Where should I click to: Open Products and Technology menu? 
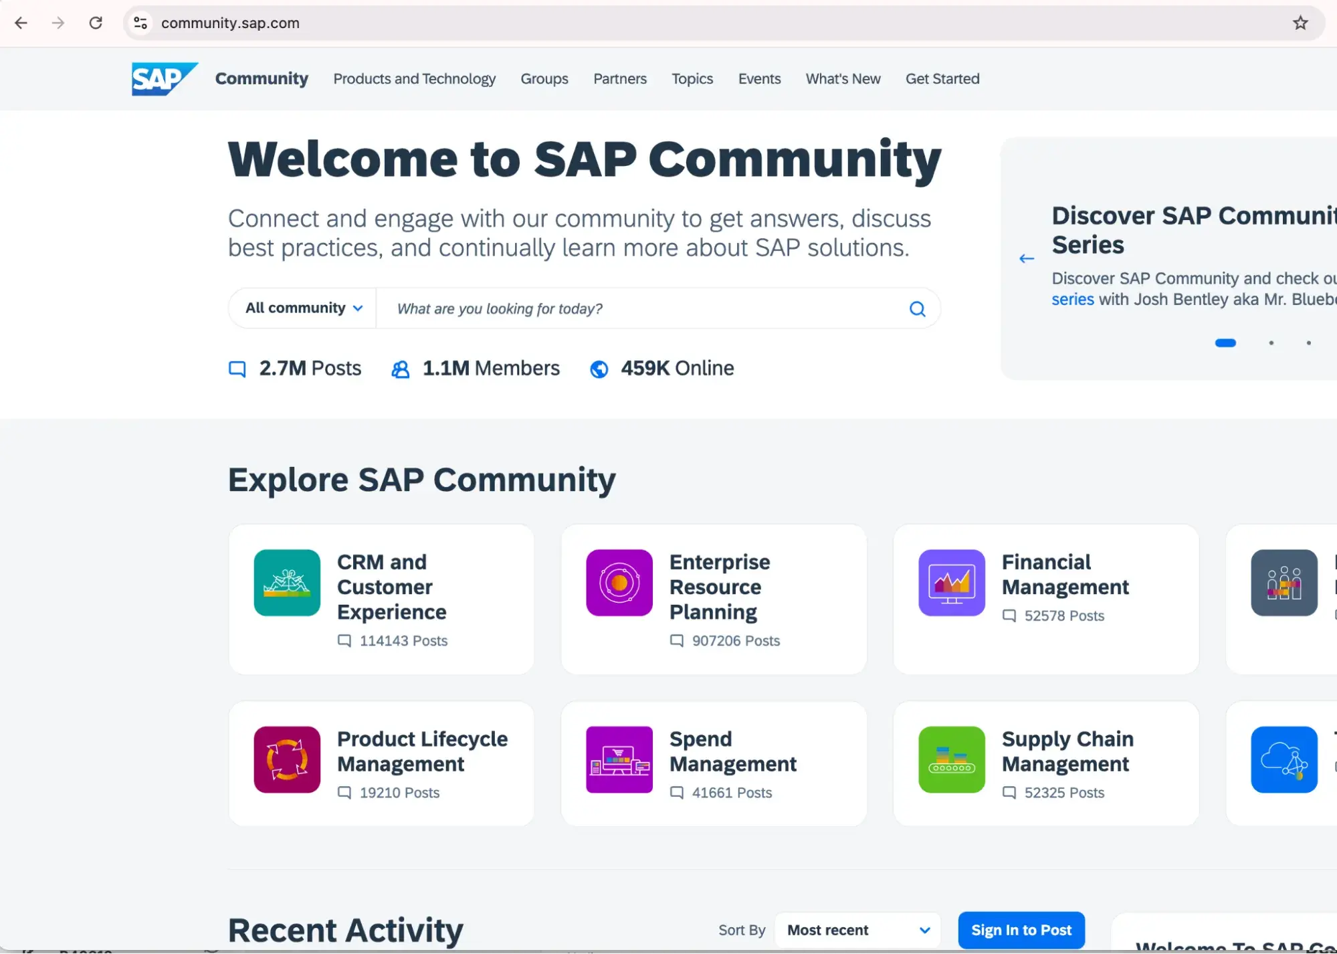tap(415, 79)
